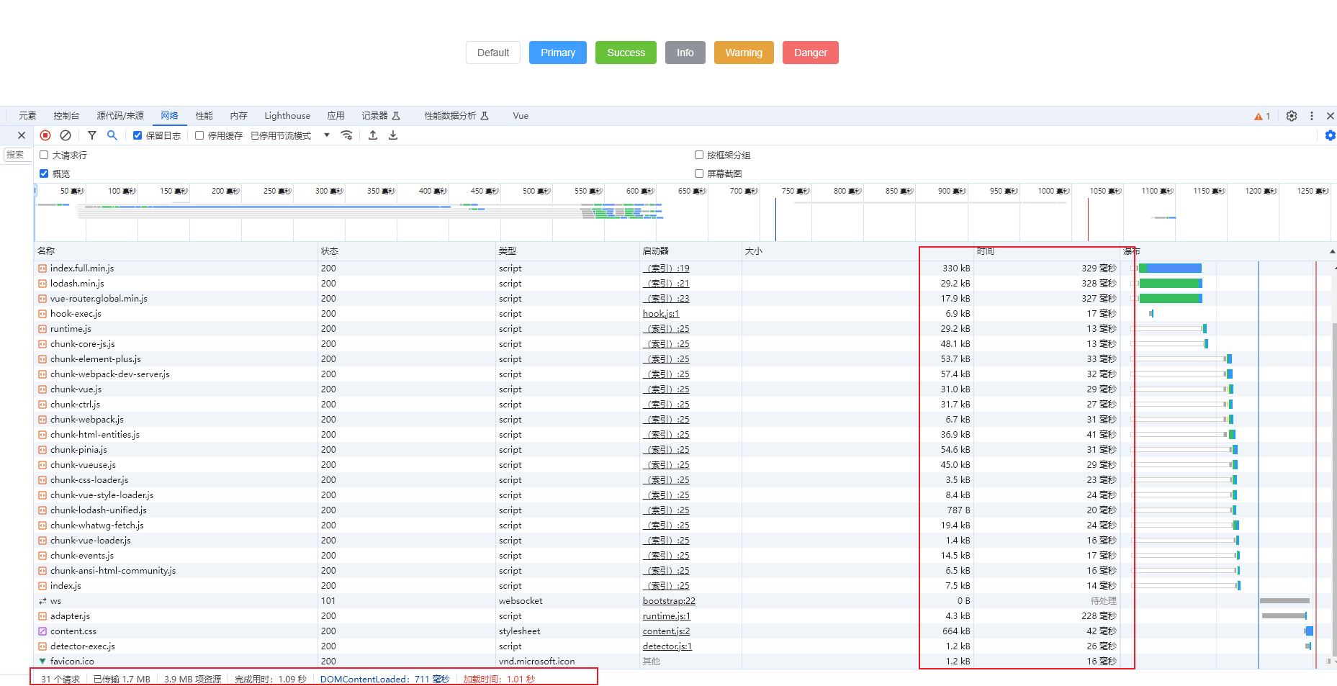
Task: Import HAR file with upload arrow icon
Action: tap(373, 135)
